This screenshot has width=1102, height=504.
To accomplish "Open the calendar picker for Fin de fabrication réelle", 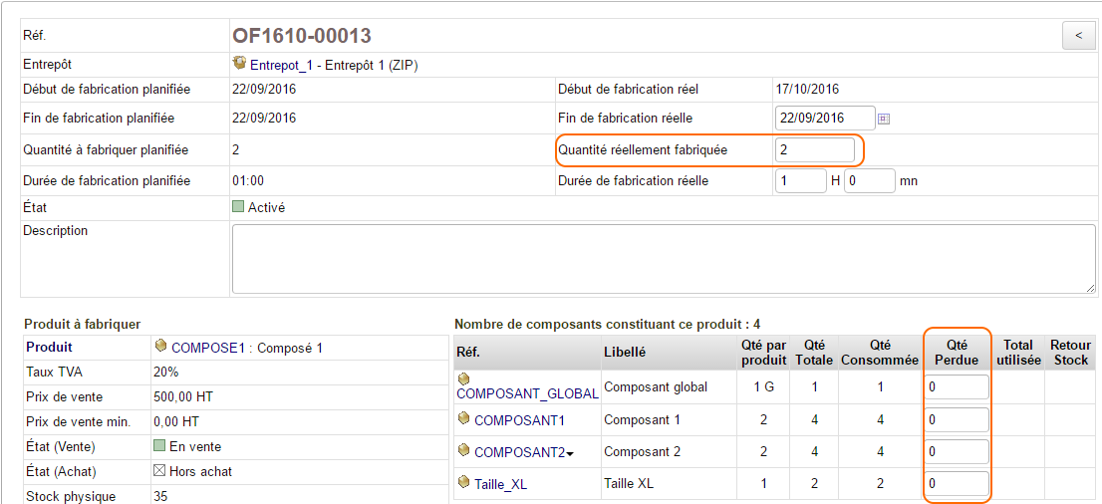I will pyautogui.click(x=883, y=119).
